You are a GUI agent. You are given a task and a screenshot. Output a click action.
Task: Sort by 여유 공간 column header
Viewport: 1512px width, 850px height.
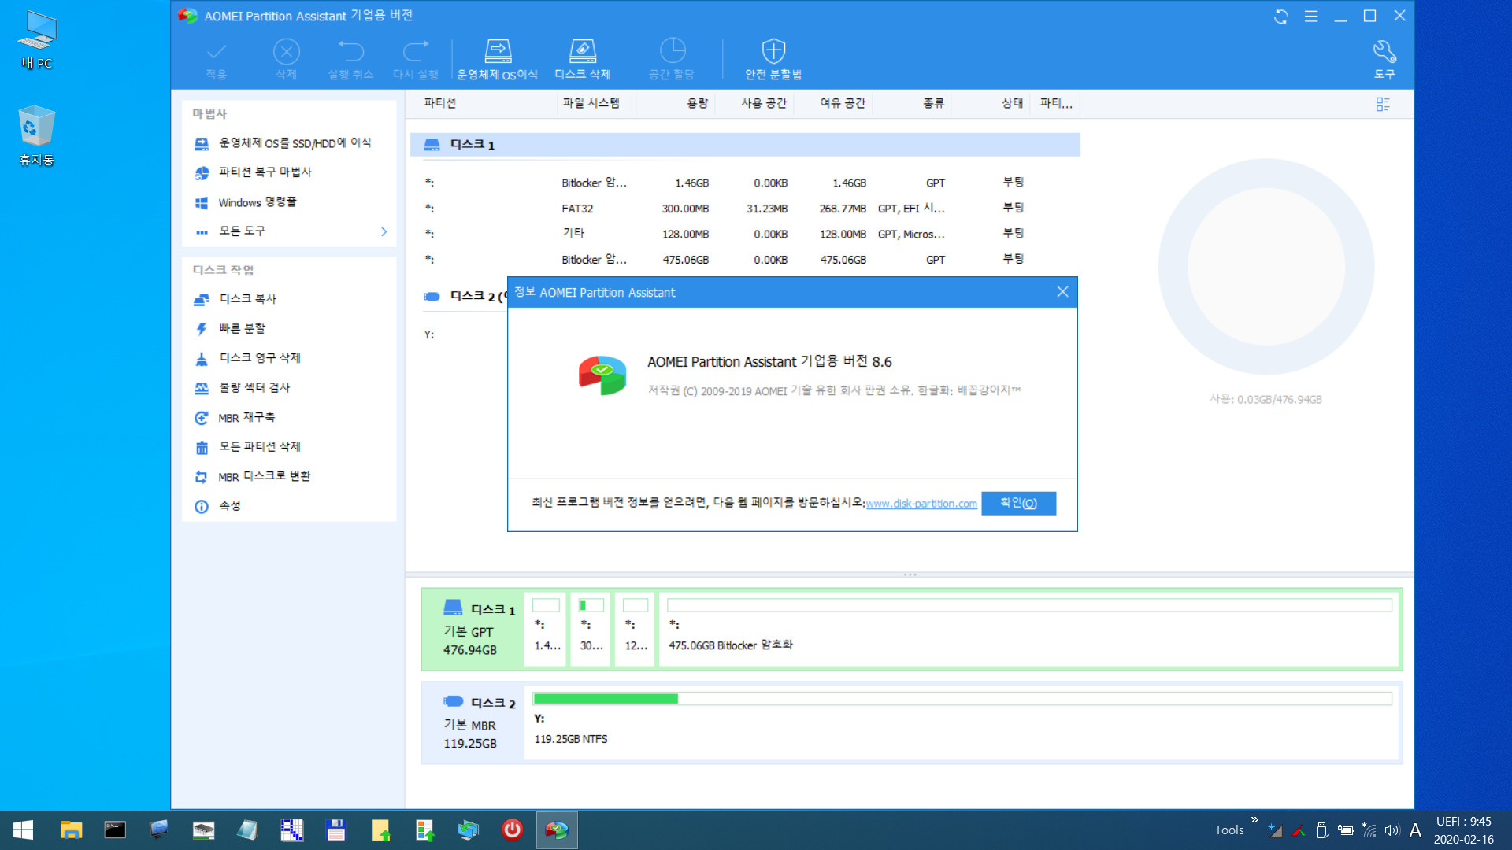(843, 103)
